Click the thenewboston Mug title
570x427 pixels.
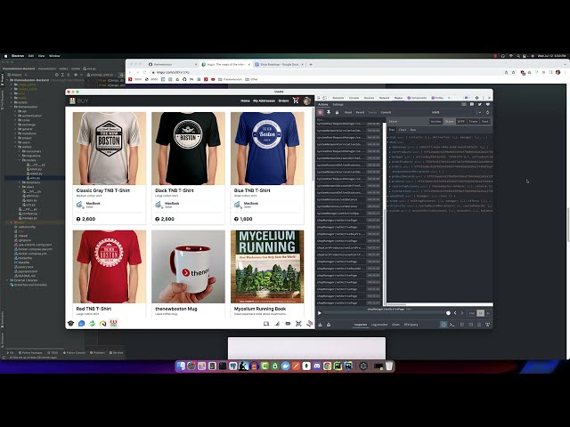[176, 309]
